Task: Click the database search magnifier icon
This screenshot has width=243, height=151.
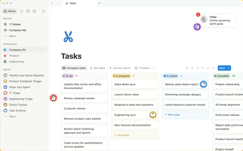Action: pos(203,68)
